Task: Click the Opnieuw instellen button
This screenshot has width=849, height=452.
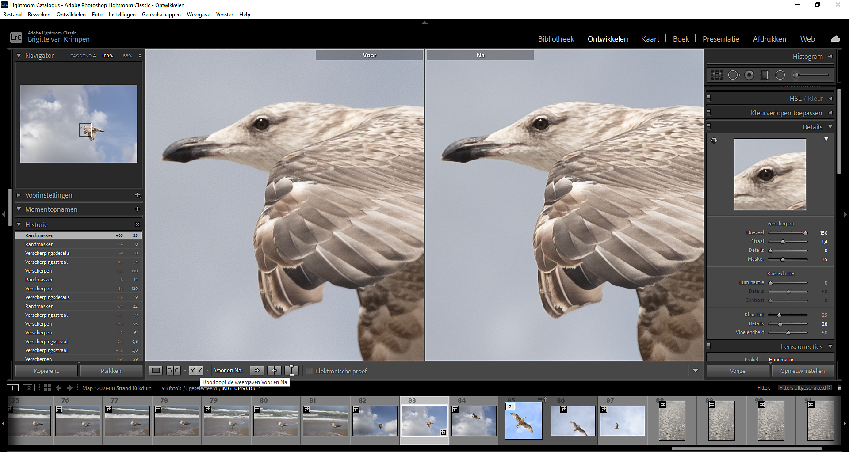Action: pyautogui.click(x=802, y=371)
